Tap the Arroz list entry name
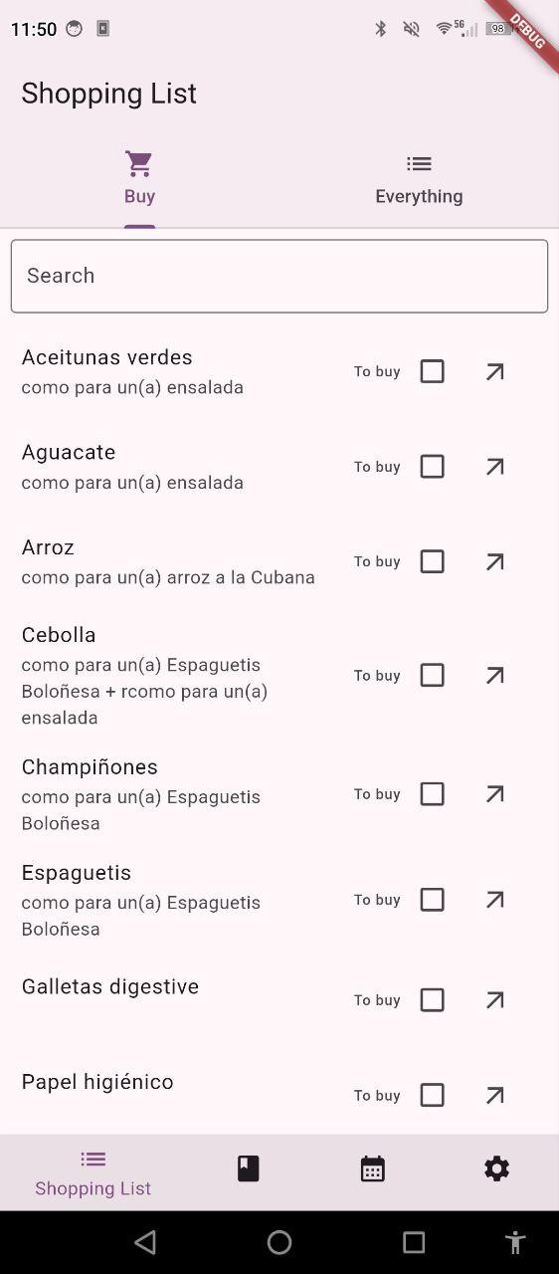Screen dimensions: 559x1274 (x=48, y=547)
